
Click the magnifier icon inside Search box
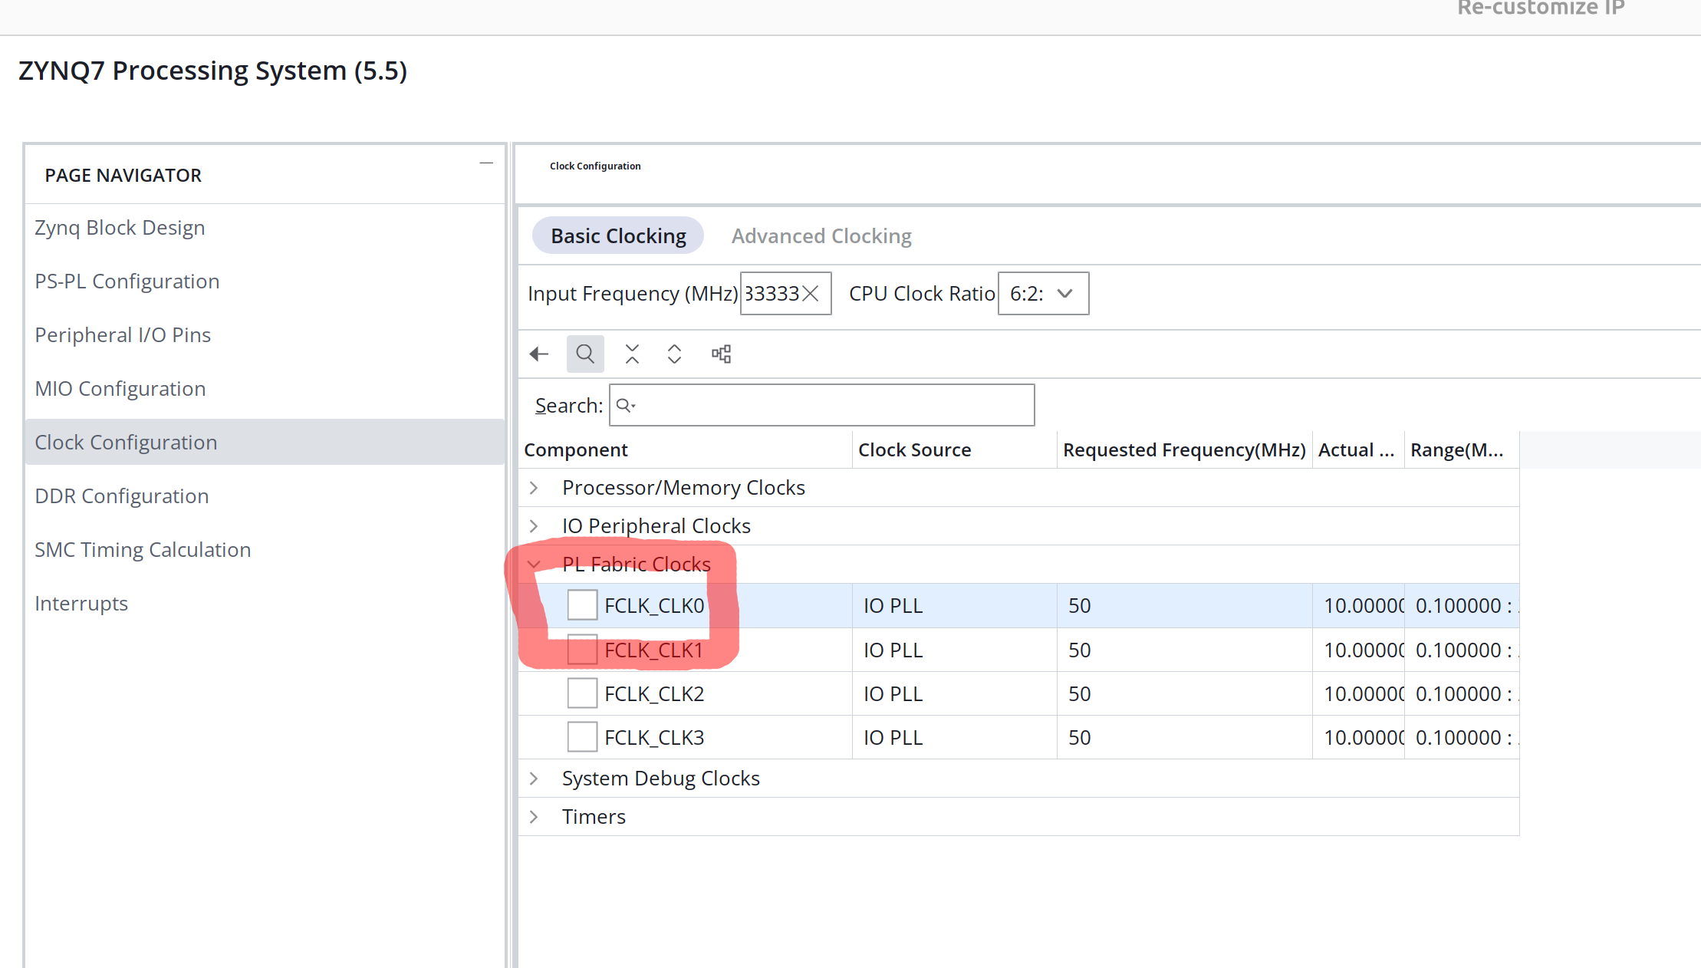click(x=626, y=405)
